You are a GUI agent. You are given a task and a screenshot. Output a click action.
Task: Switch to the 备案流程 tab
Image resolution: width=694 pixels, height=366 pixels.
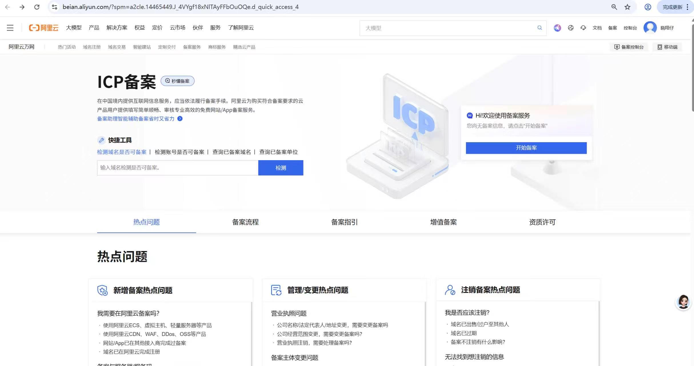coord(245,222)
